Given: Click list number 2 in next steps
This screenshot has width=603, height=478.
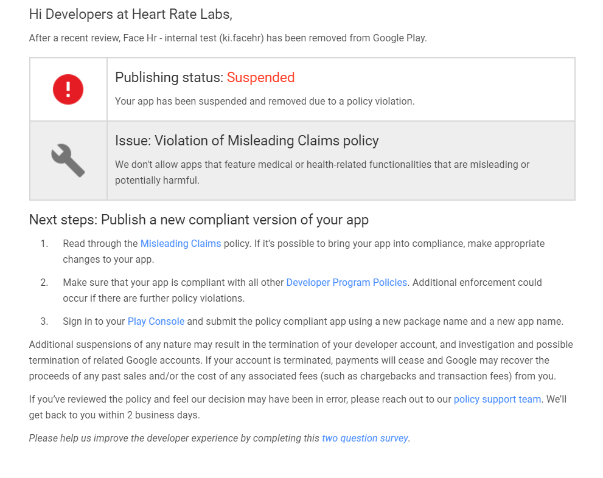Looking at the screenshot, I should click(x=44, y=282).
